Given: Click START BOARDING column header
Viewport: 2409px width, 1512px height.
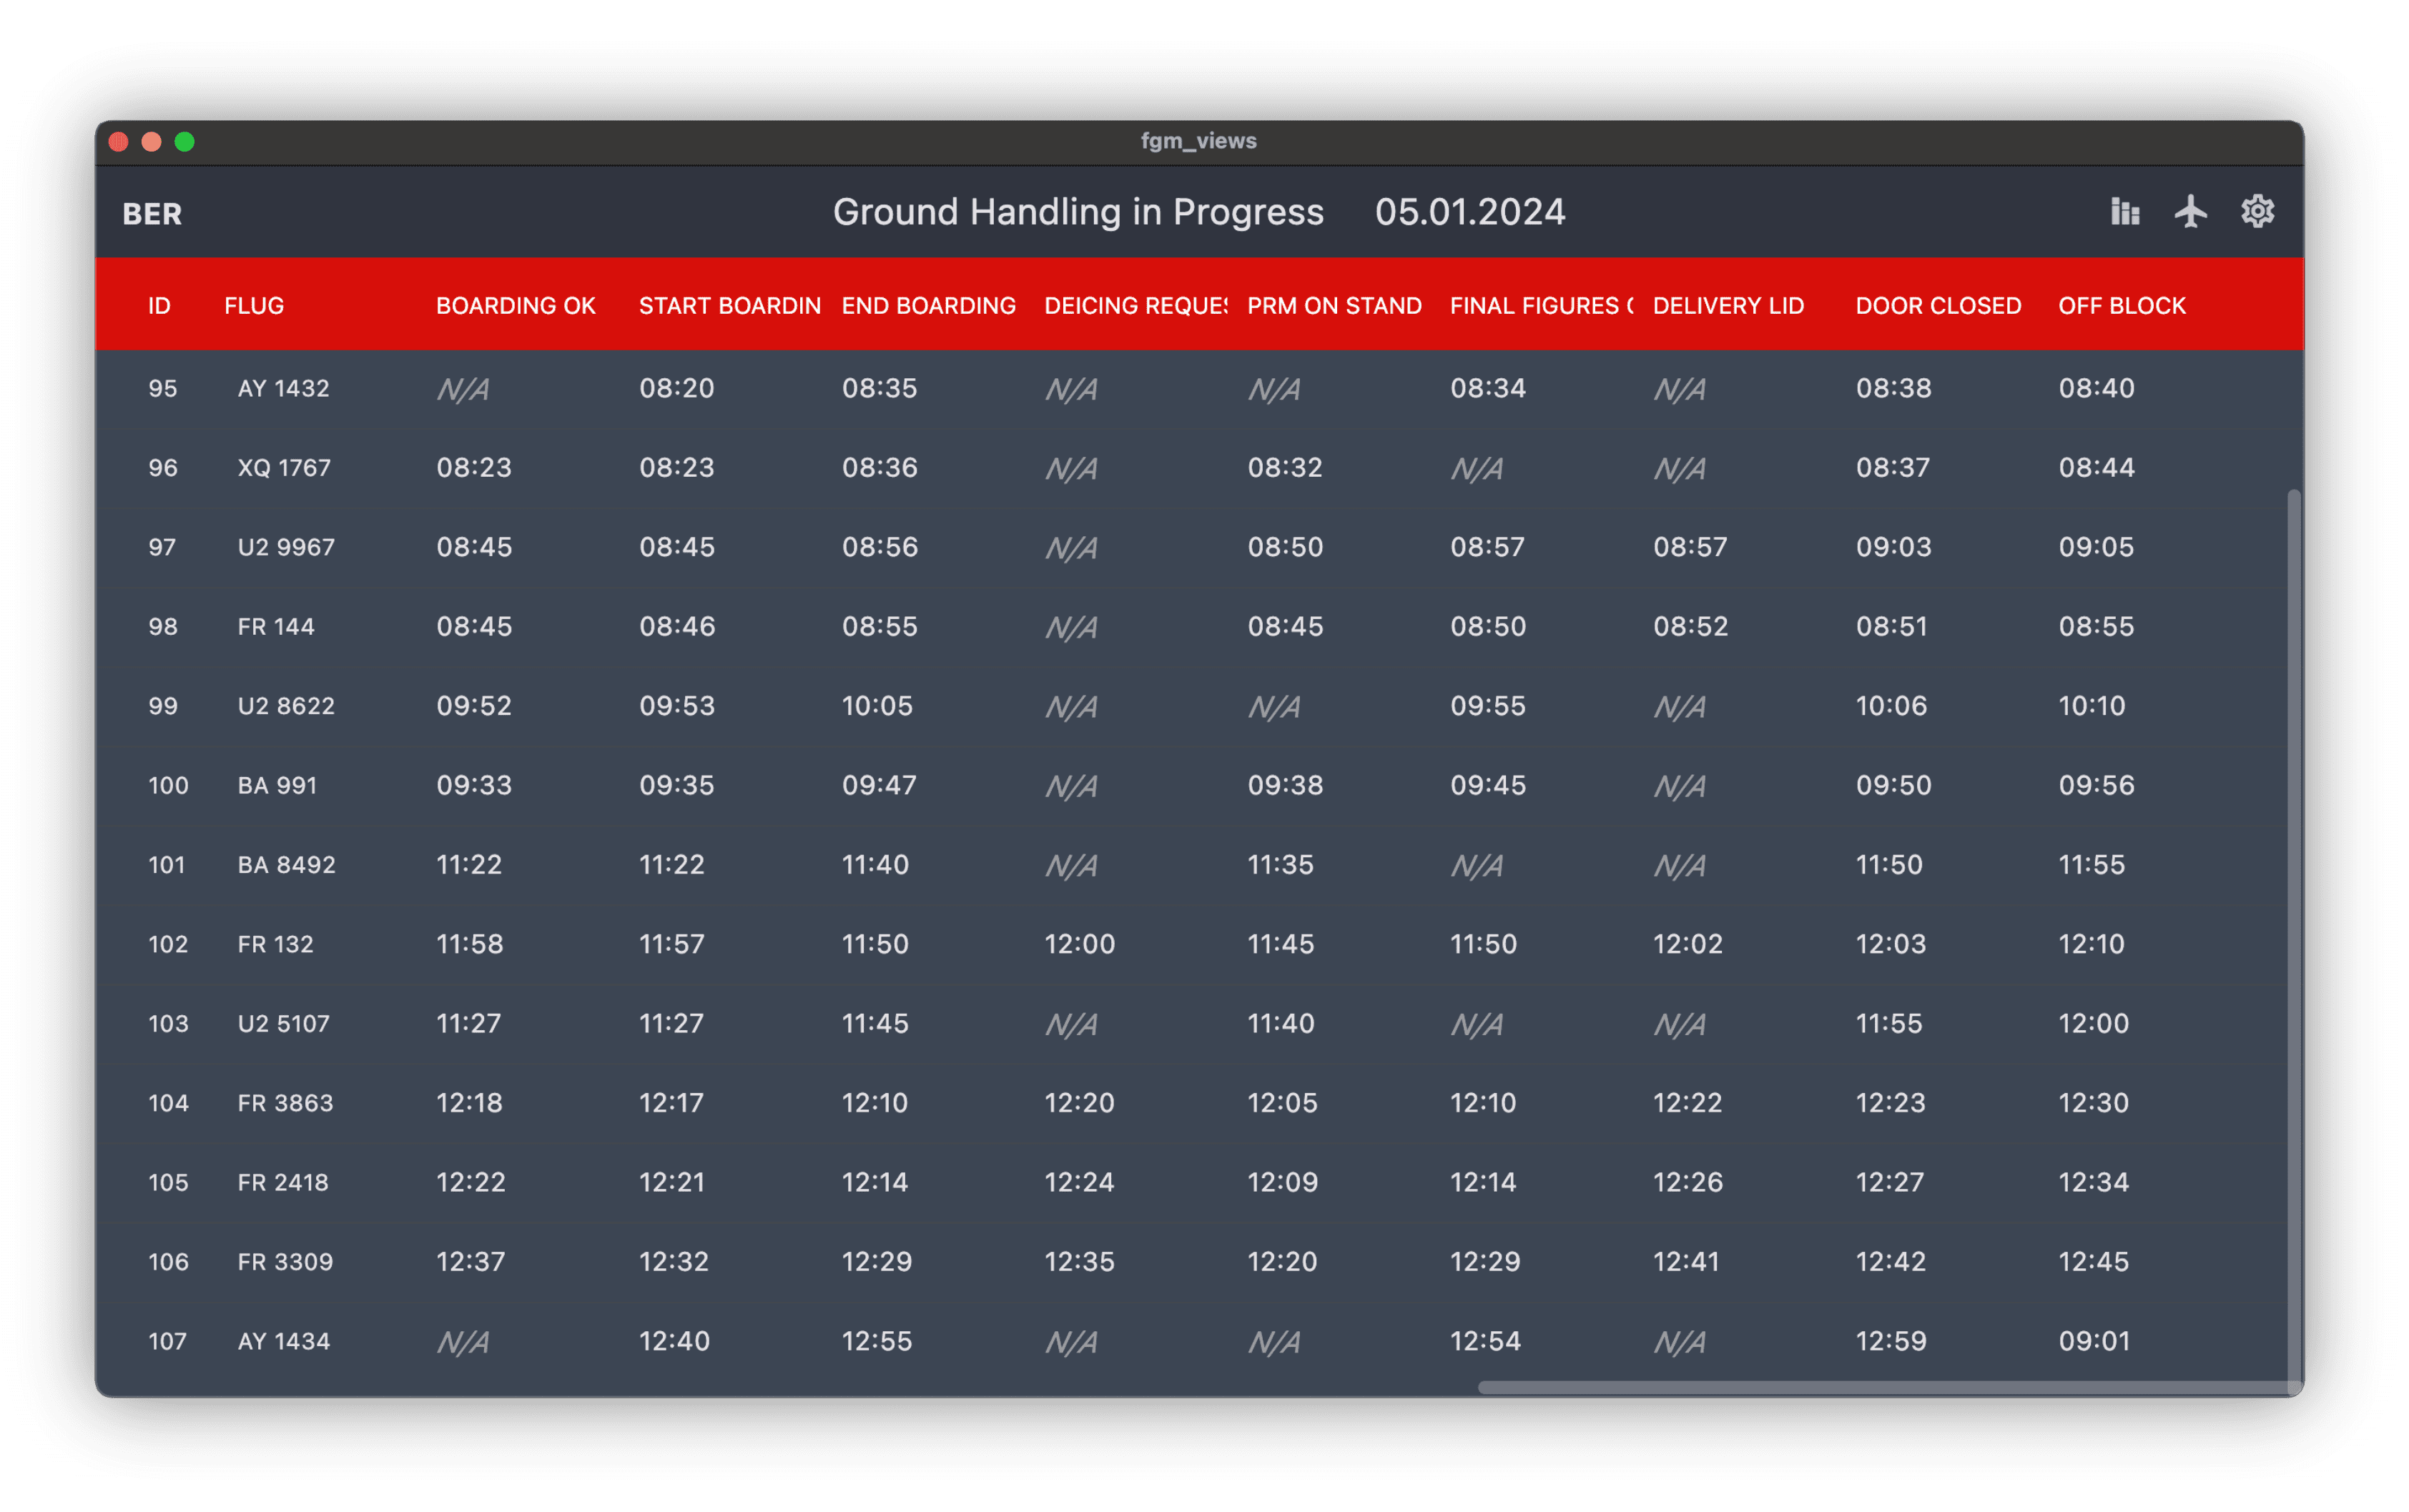Looking at the screenshot, I should (730, 306).
